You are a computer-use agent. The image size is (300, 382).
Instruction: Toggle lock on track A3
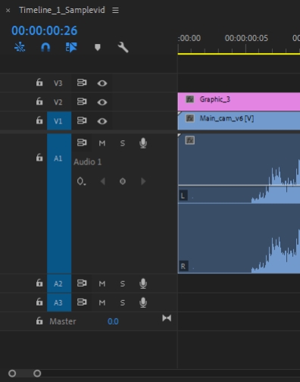[39, 302]
